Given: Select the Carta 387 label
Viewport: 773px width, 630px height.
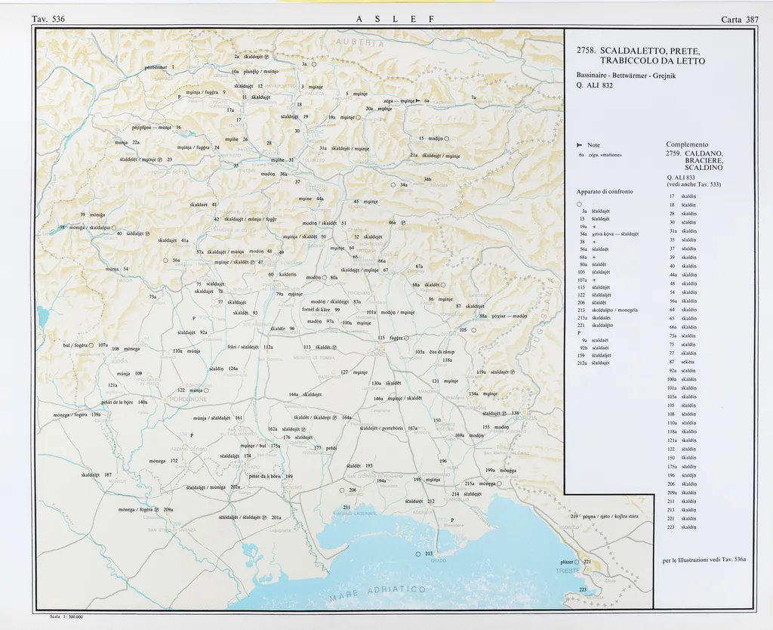Looking at the screenshot, I should pos(741,19).
